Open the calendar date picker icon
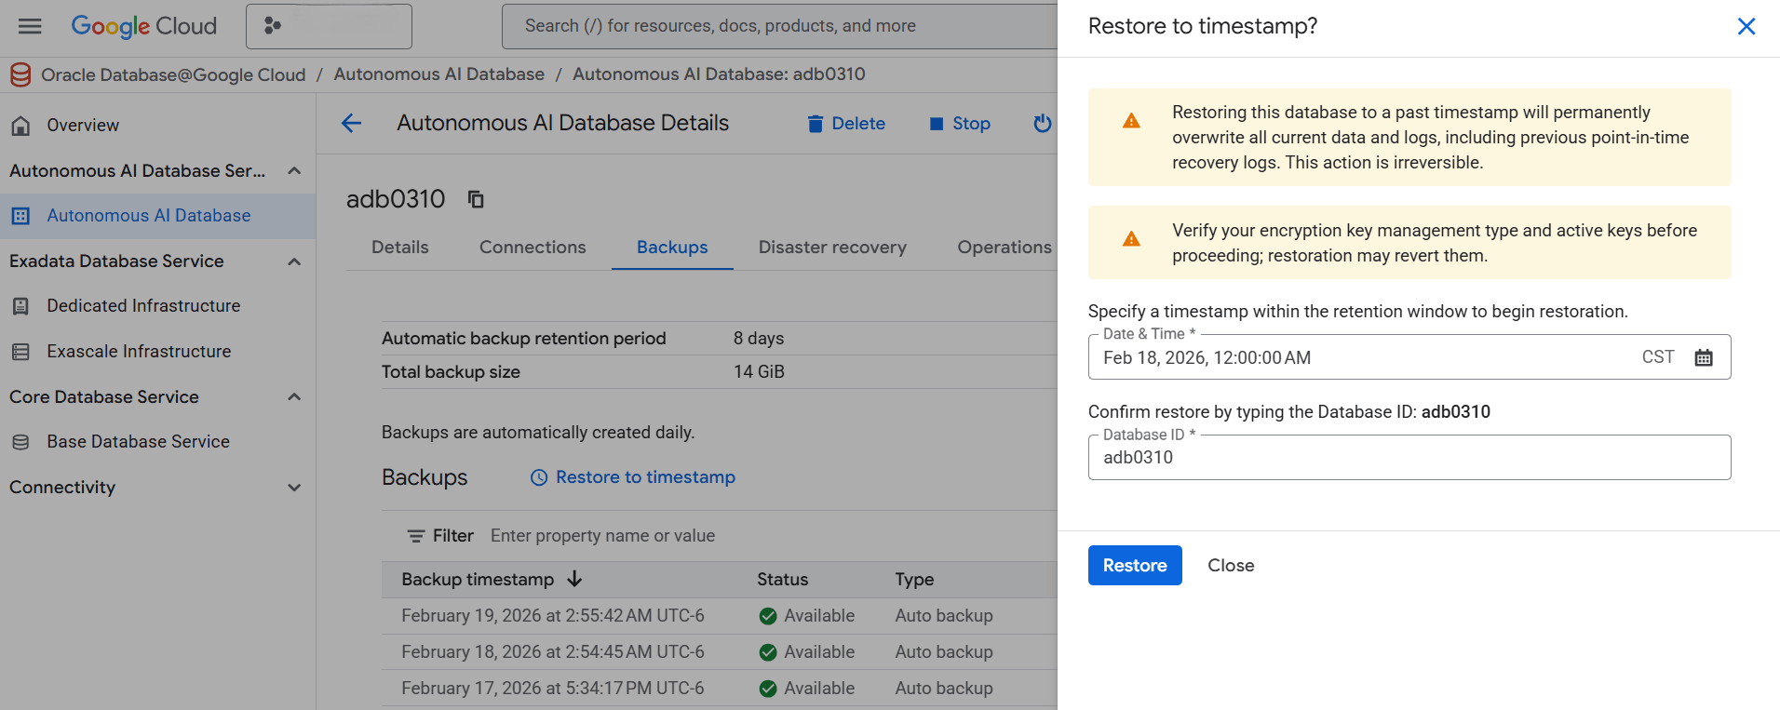Viewport: 1780px width, 710px height. pos(1703,357)
